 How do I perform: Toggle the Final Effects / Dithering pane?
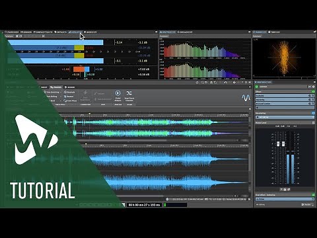(313, 195)
